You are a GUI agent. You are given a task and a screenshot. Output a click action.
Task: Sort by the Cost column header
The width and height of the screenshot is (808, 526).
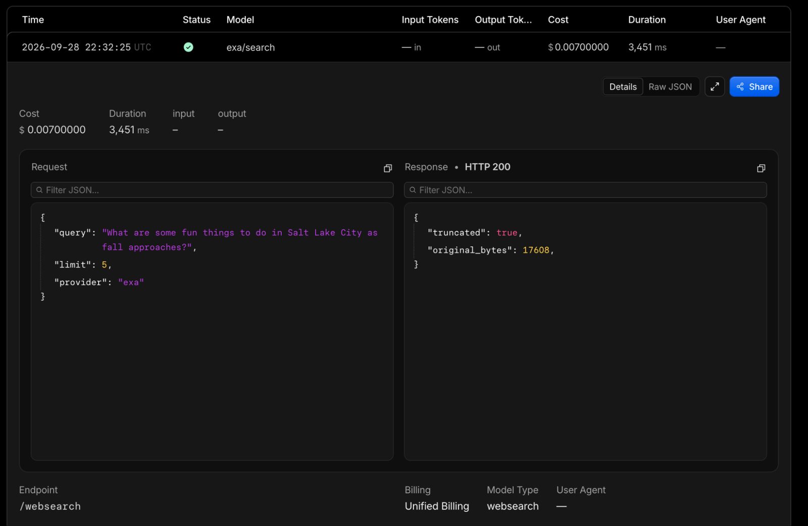pyautogui.click(x=558, y=20)
